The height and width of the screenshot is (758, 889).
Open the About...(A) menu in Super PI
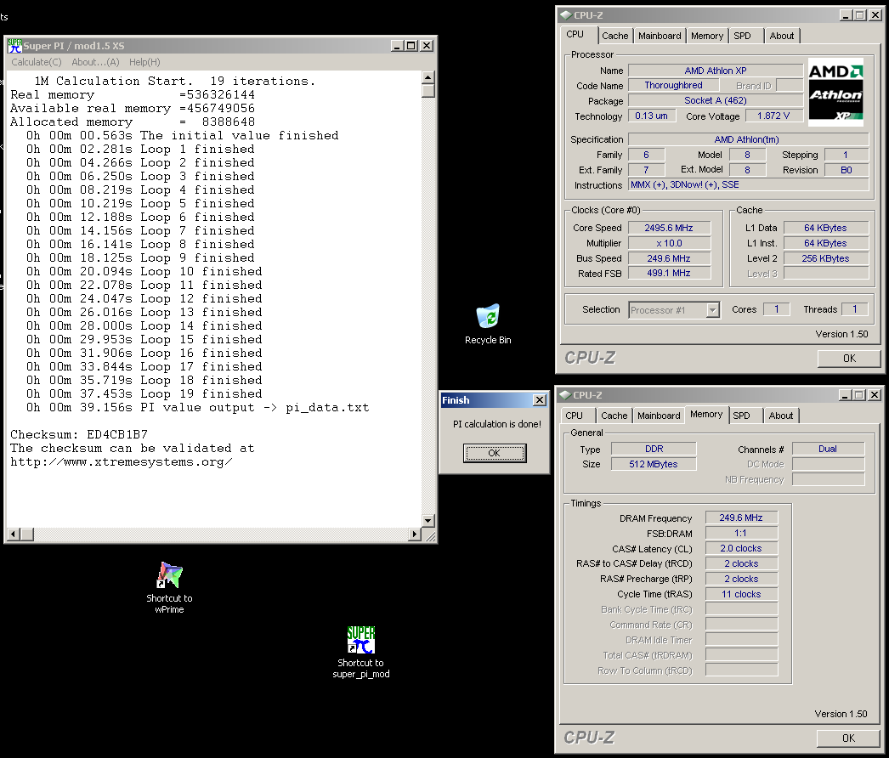click(x=95, y=62)
